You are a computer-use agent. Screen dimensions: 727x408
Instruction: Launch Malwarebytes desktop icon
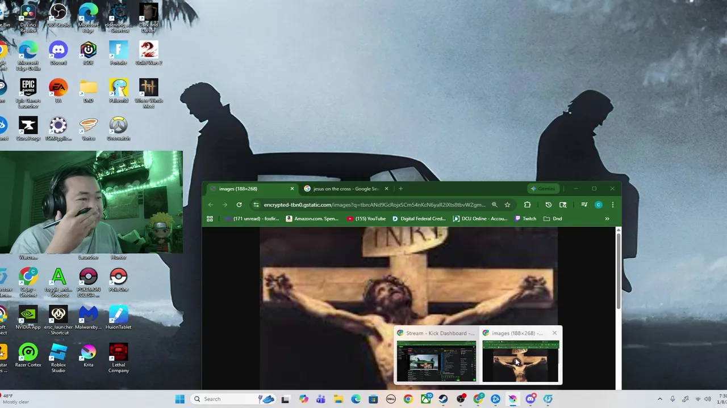pos(88,317)
